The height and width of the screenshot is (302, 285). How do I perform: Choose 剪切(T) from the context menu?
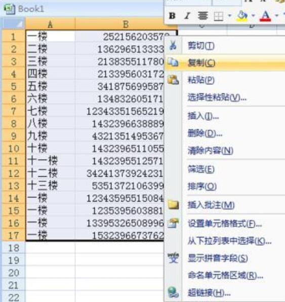201,46
